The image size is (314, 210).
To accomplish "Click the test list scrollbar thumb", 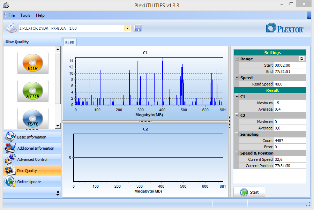I will (x=58, y=78).
